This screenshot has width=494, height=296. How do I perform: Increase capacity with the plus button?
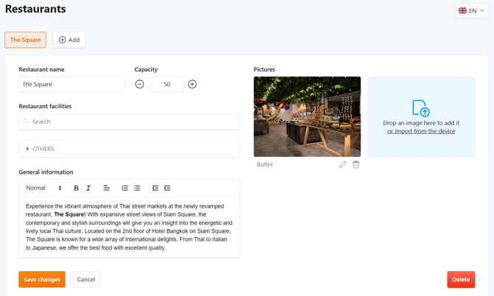pyautogui.click(x=192, y=85)
